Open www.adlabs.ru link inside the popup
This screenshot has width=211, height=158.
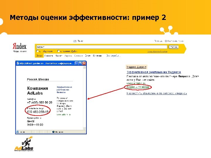[63, 115]
